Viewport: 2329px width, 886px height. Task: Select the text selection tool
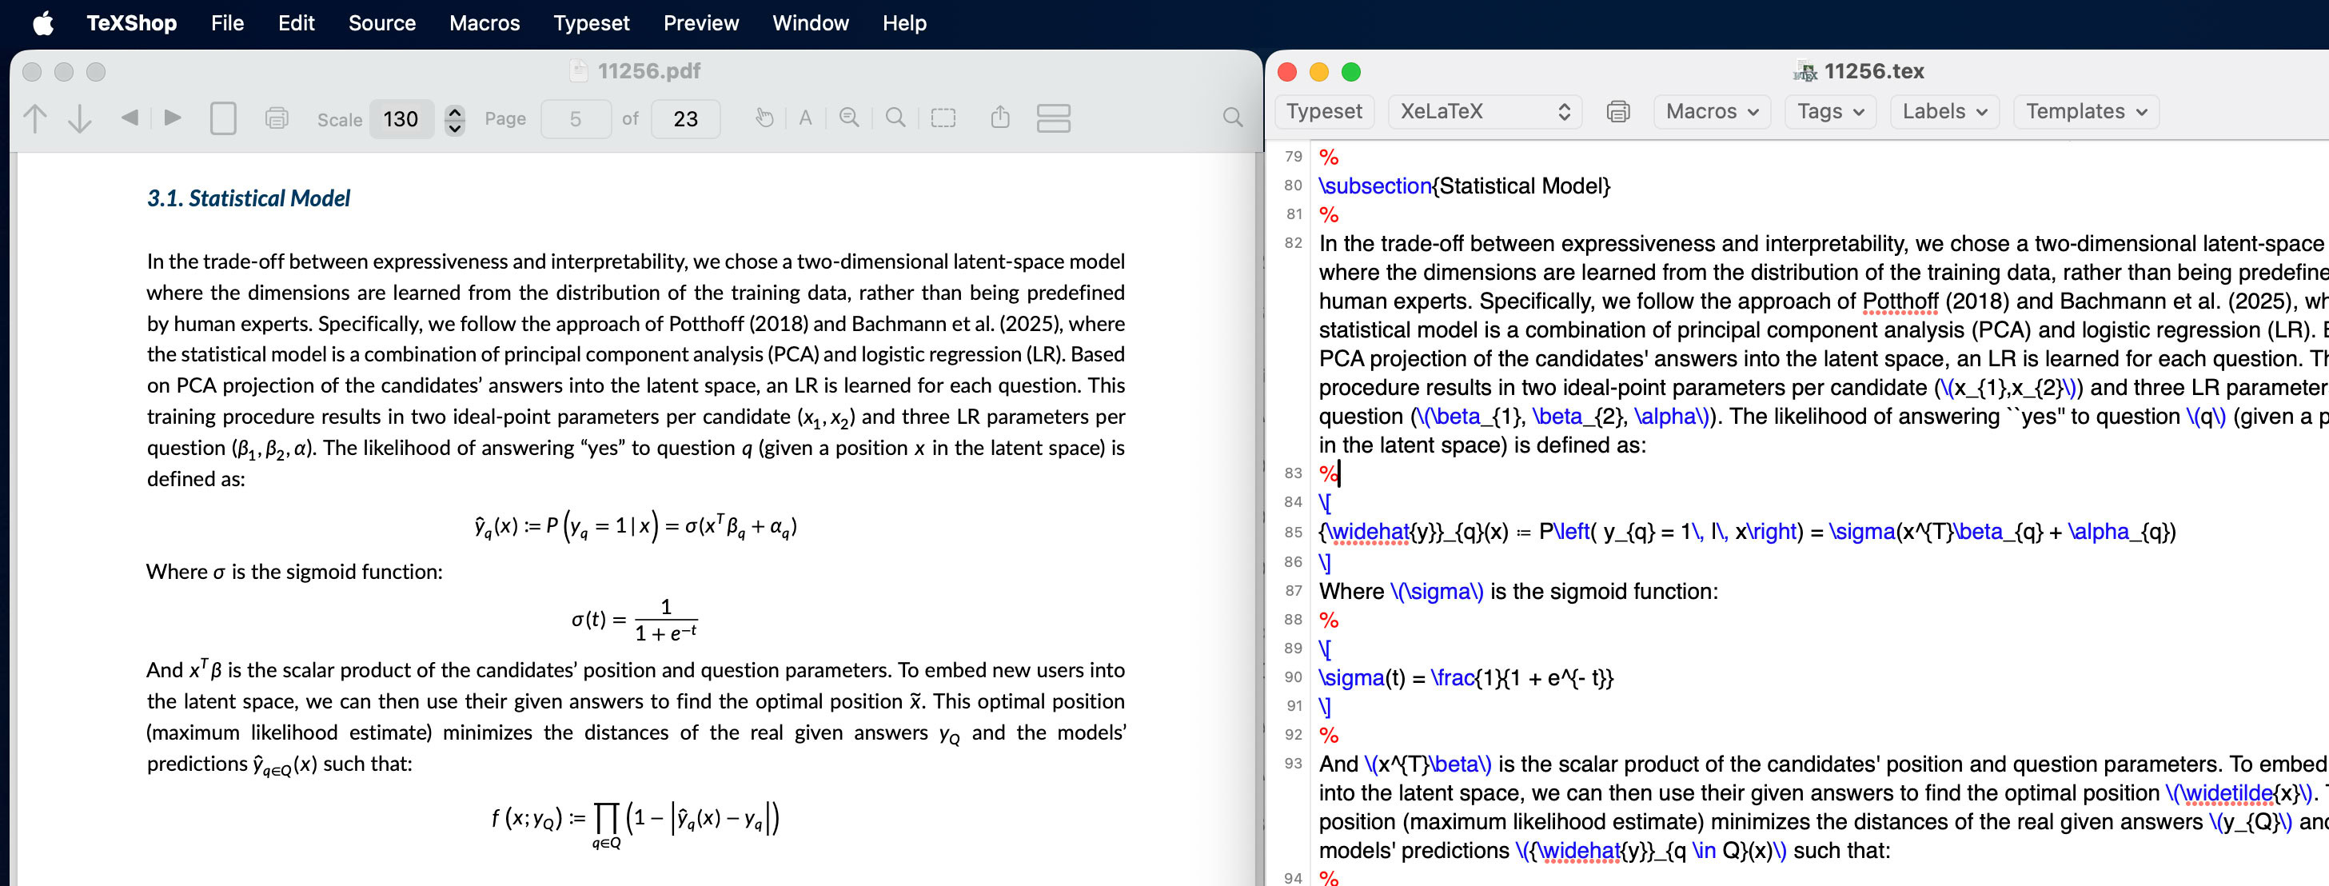[804, 118]
